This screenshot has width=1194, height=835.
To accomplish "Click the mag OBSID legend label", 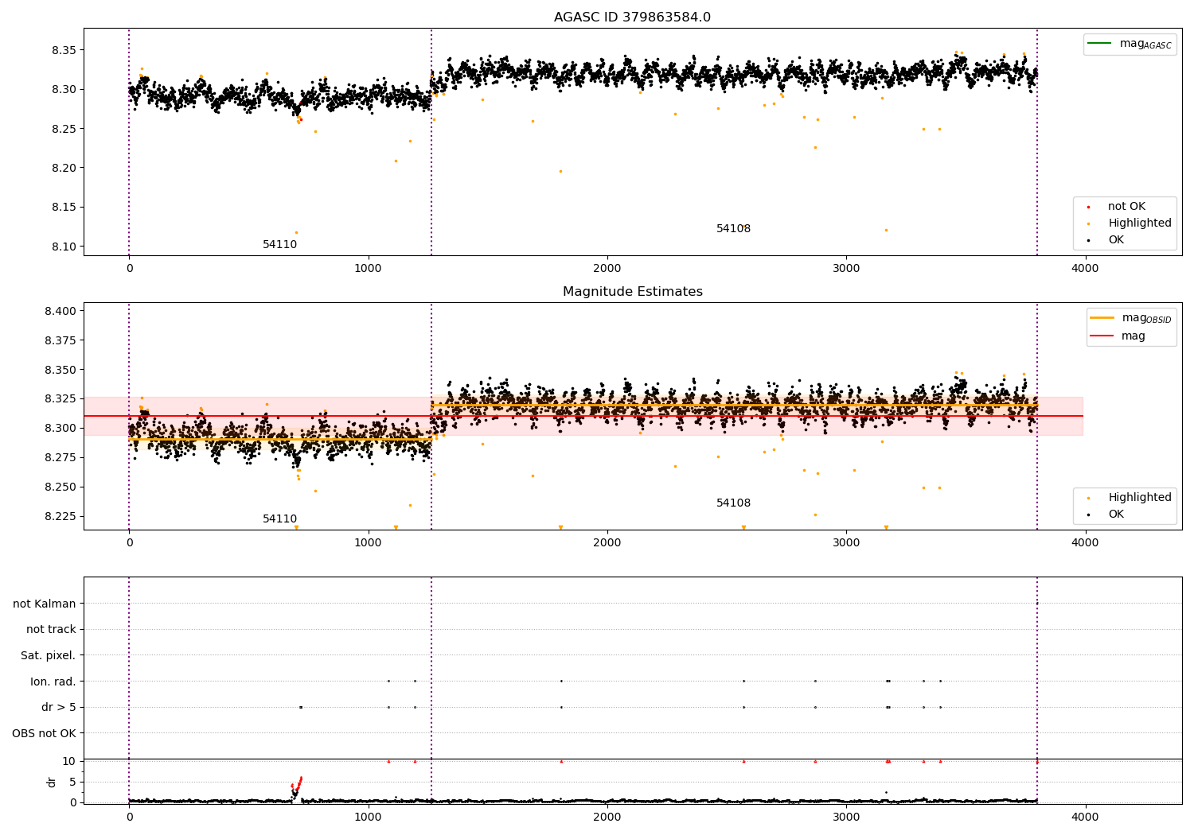I will 1146,318.
